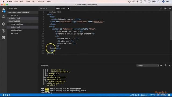Click 'Go ahead, edit away!' heading line
Screen dimensions: 172x97
point(69,31)
